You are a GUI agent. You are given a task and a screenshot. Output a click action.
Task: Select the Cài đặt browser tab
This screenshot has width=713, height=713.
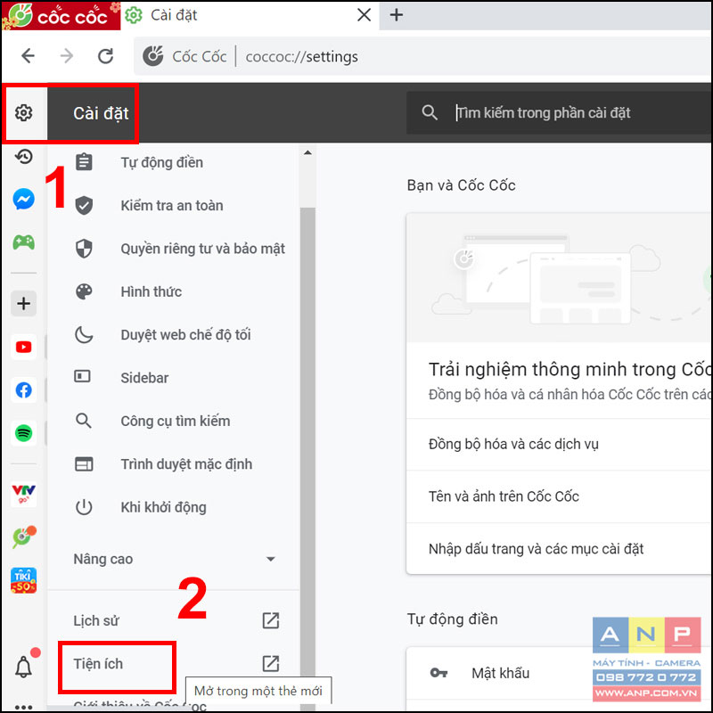(x=250, y=15)
